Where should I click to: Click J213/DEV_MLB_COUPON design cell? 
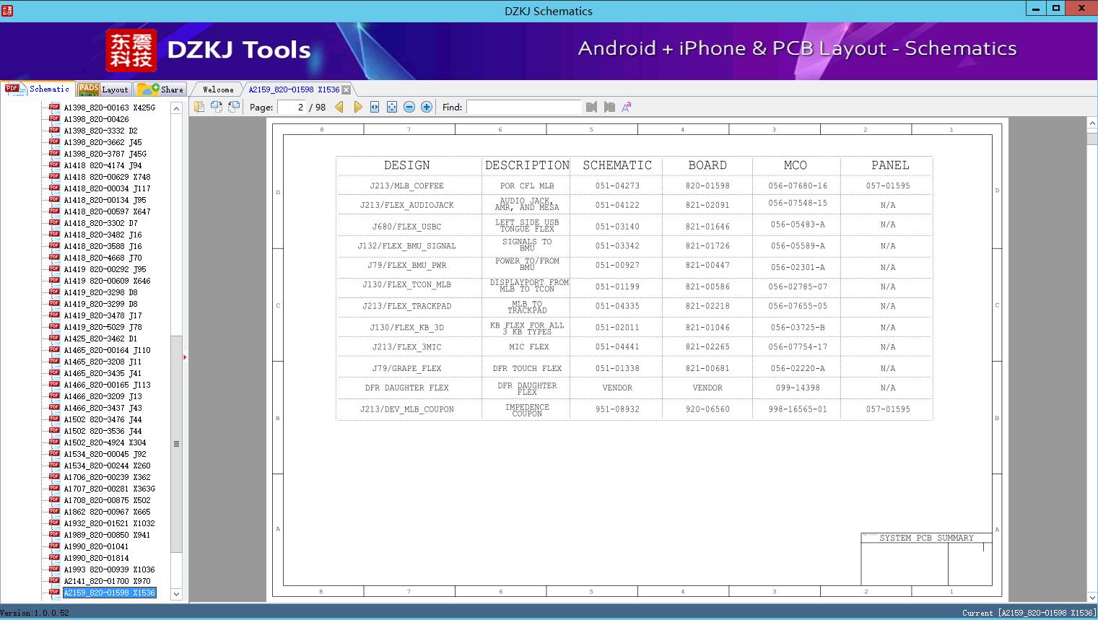(406, 409)
